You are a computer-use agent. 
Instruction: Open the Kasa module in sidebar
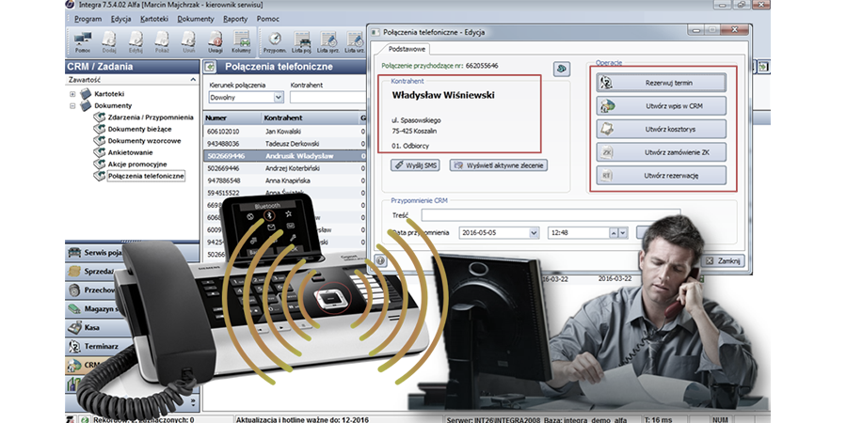tap(133, 327)
